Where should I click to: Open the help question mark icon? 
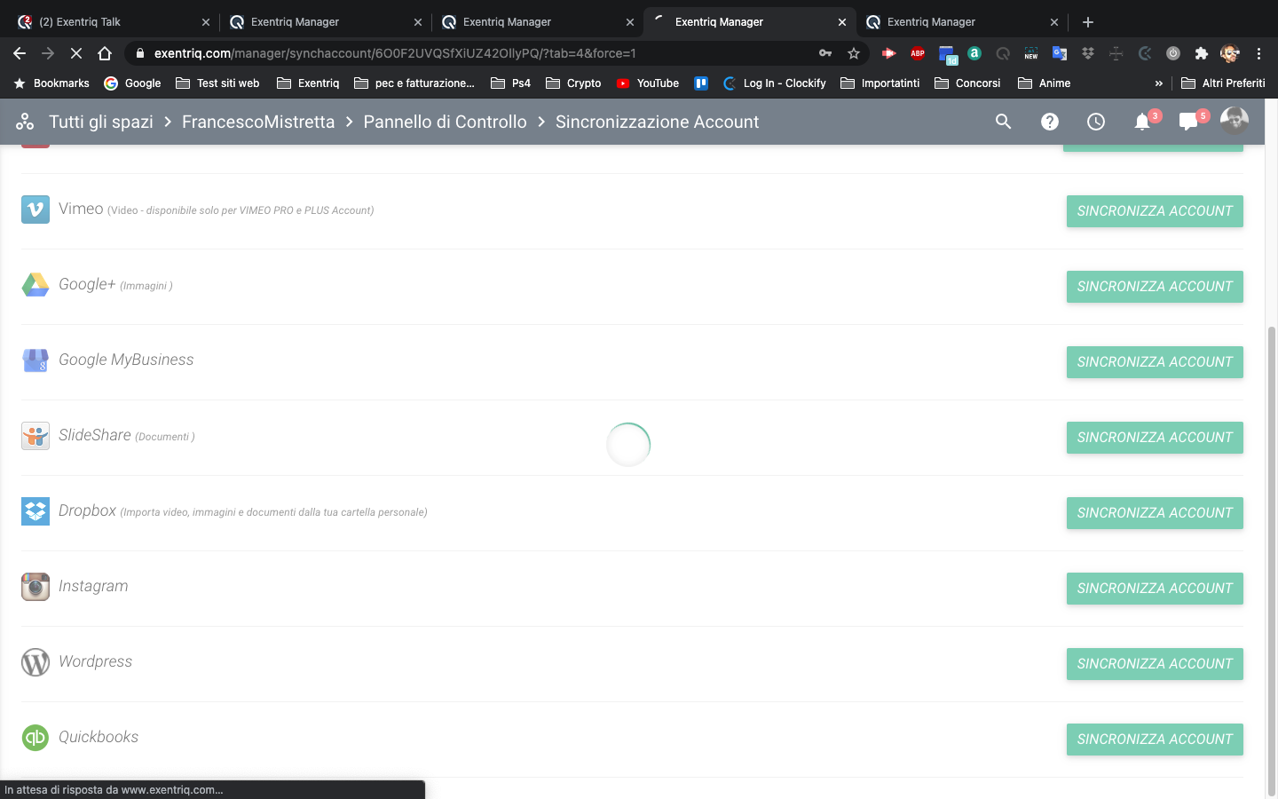coord(1049,122)
